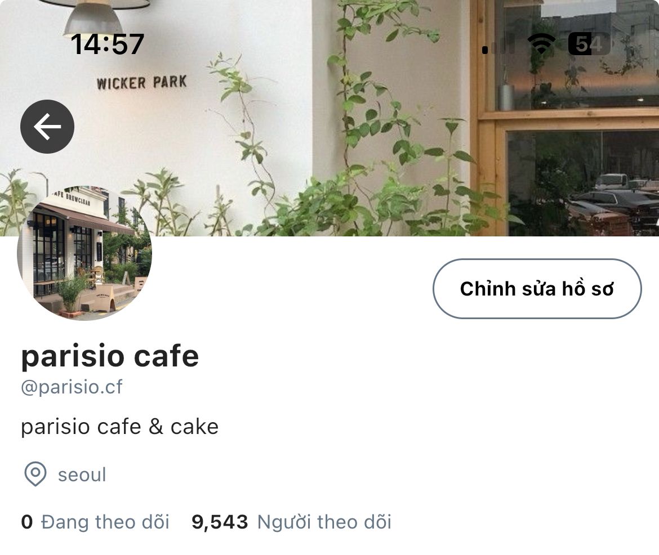
Task: Tap the cellular signal bars icon
Action: tap(497, 44)
